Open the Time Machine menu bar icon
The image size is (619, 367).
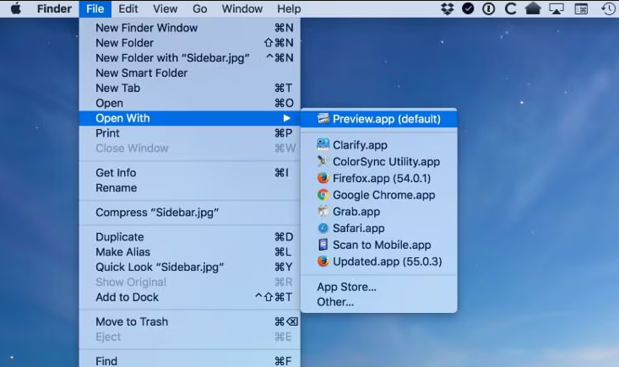[x=608, y=8]
